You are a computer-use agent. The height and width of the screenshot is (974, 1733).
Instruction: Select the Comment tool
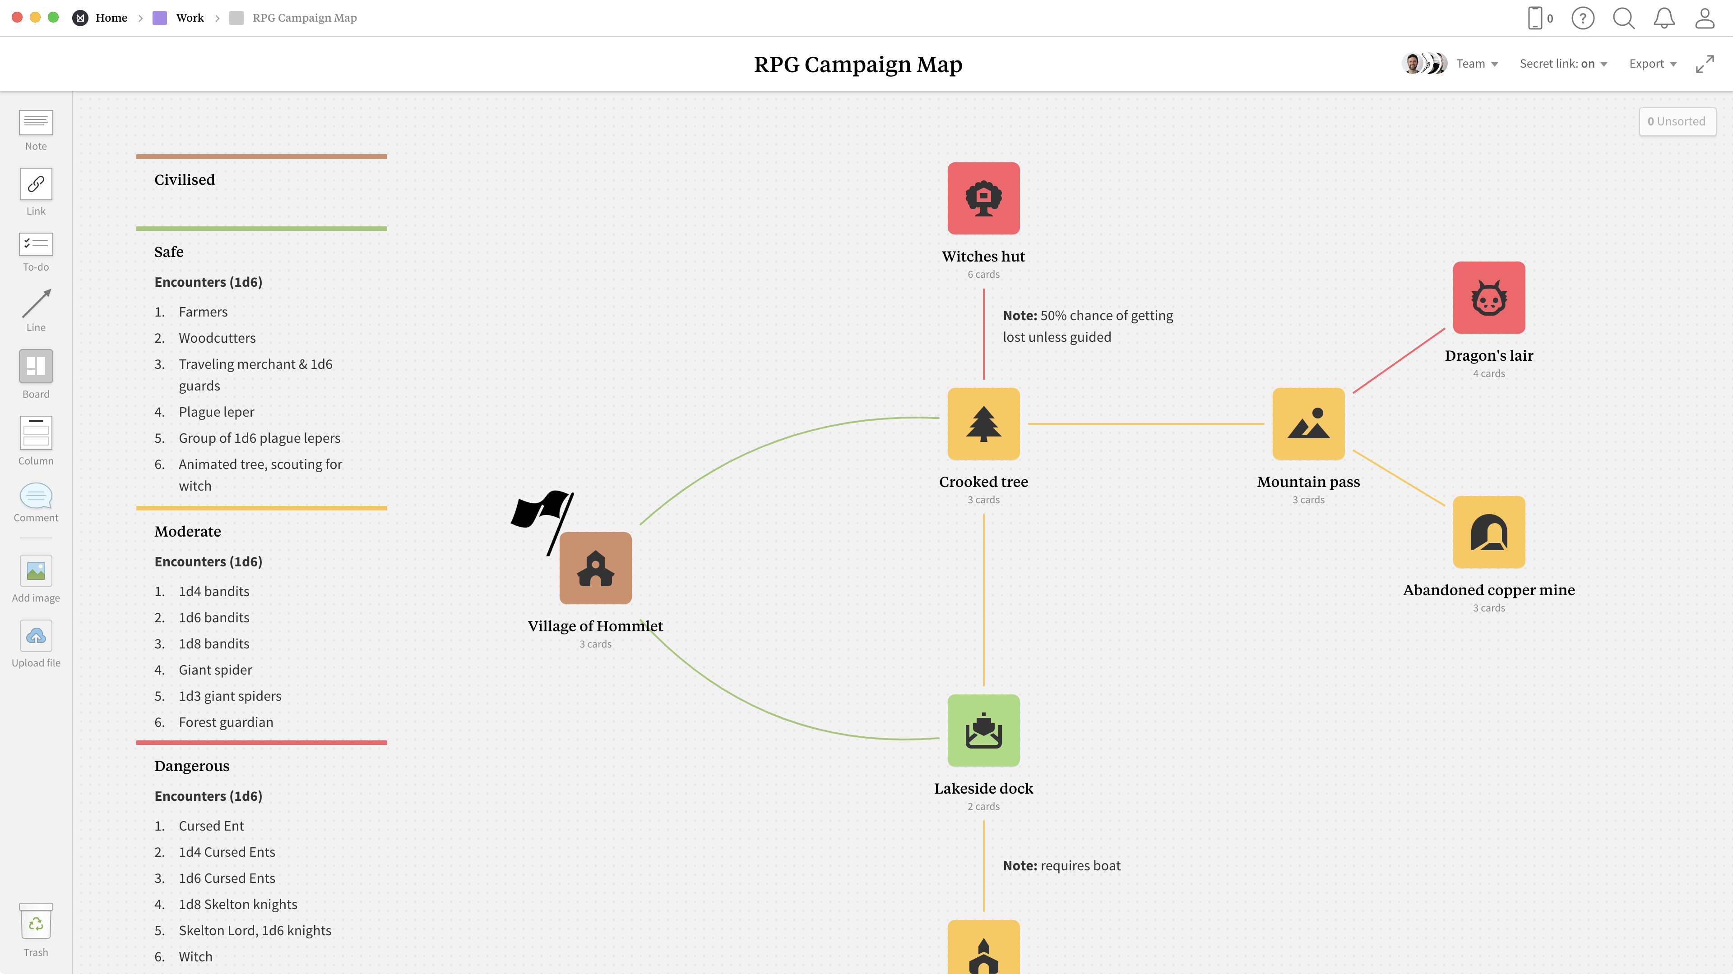[36, 496]
